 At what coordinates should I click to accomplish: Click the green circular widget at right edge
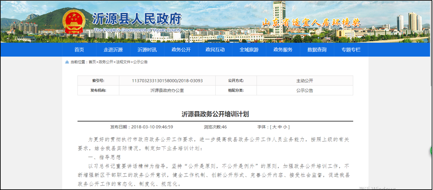click(x=431, y=151)
